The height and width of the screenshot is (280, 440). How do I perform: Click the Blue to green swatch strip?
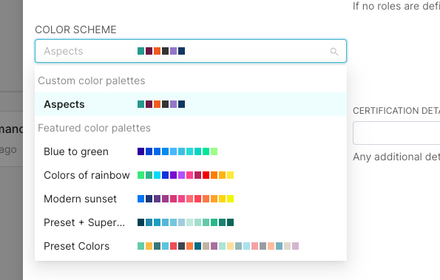coord(177,151)
